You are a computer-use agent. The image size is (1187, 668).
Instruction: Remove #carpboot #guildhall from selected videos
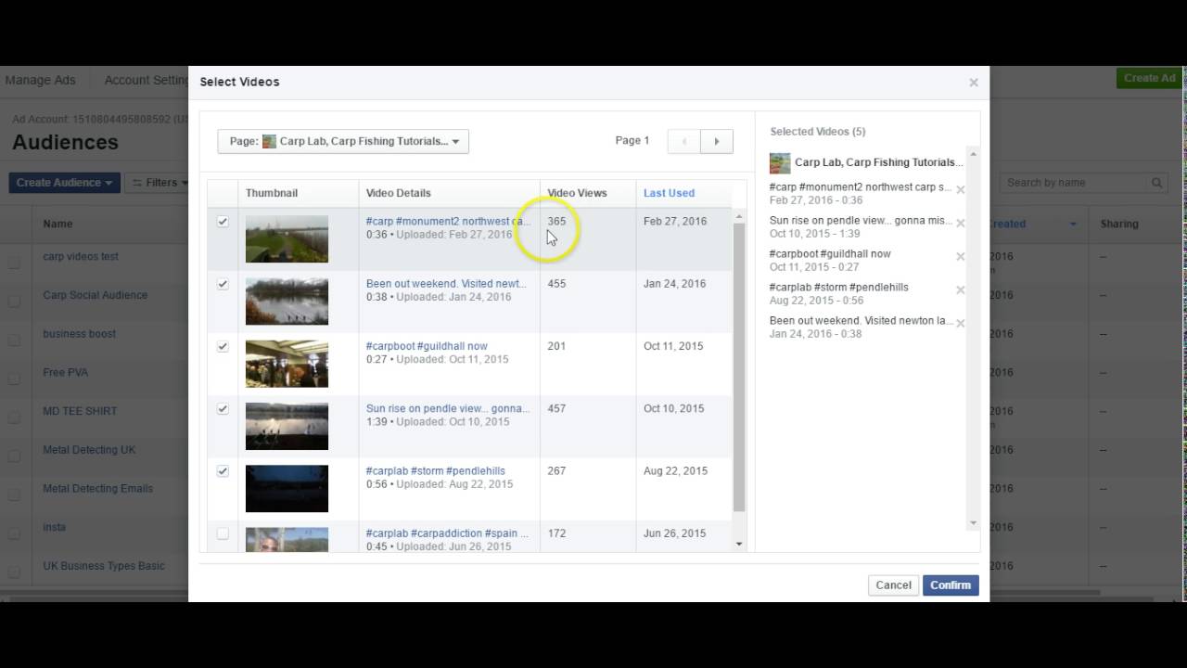[961, 257]
